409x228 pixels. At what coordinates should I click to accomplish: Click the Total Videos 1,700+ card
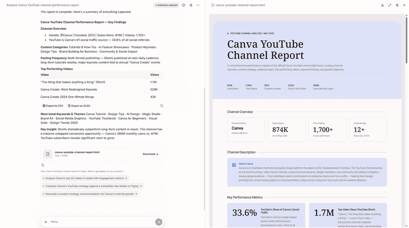click(328, 130)
